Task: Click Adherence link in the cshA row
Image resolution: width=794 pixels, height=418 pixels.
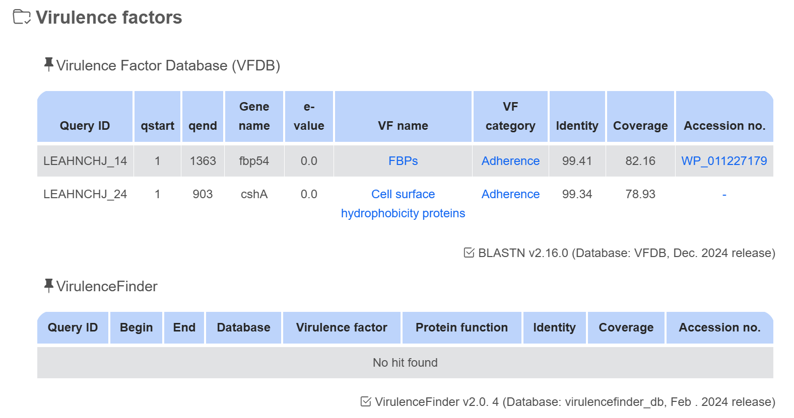Action: [510, 194]
